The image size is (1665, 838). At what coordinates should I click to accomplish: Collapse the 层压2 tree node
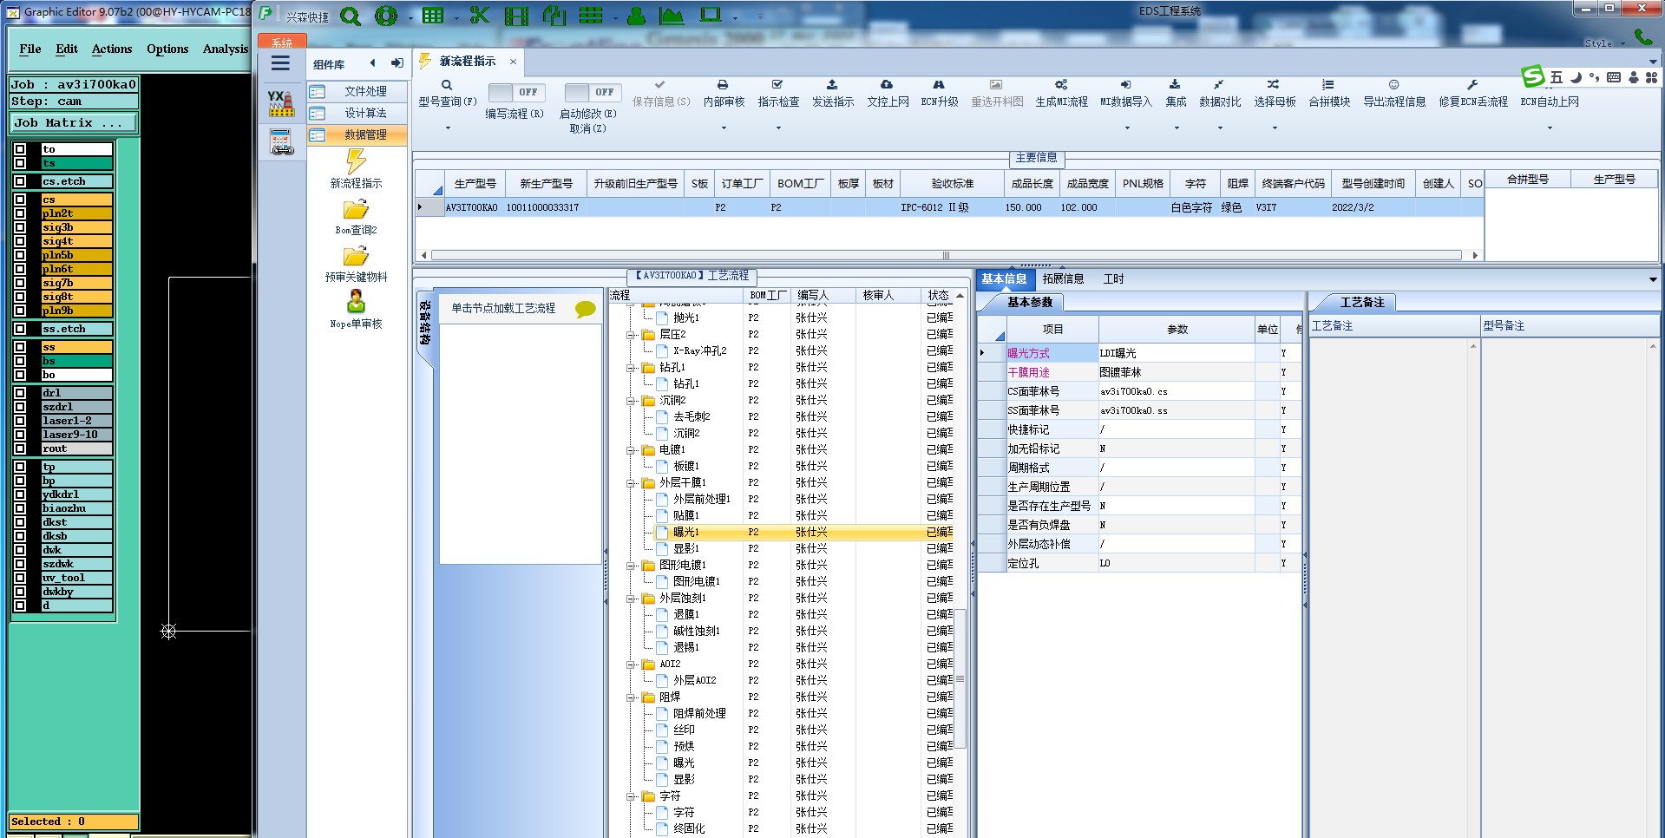631,334
